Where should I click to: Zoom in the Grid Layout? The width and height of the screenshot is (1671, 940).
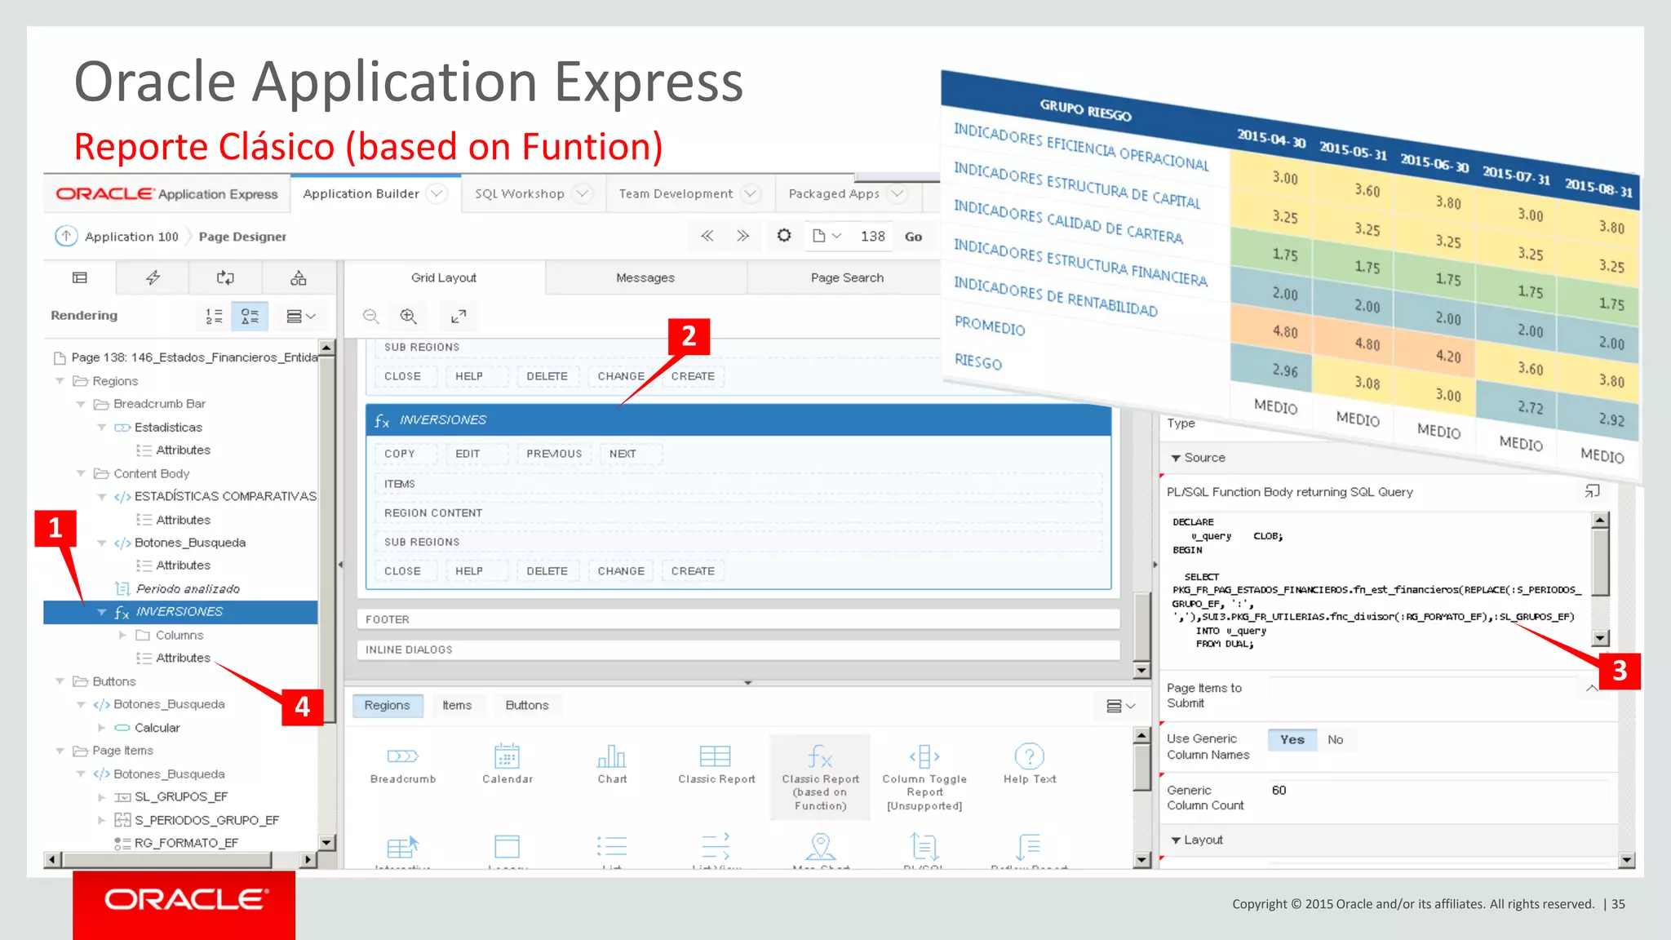(x=409, y=316)
